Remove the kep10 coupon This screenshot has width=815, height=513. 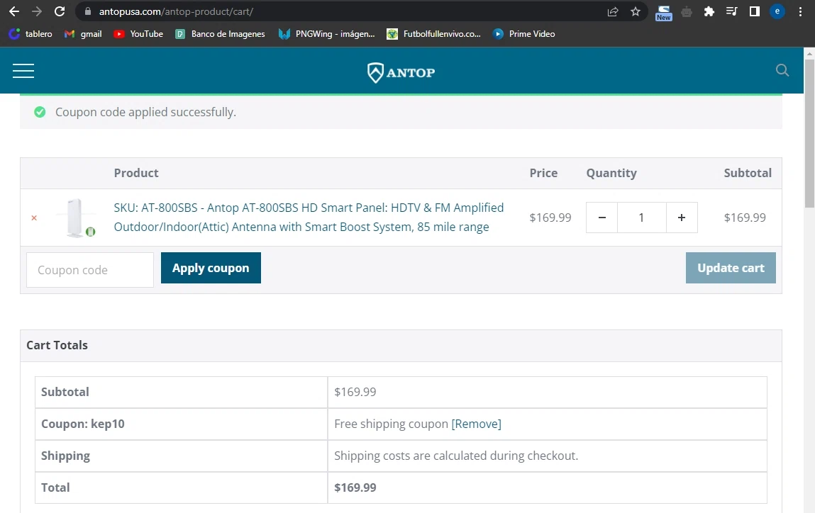[476, 424]
